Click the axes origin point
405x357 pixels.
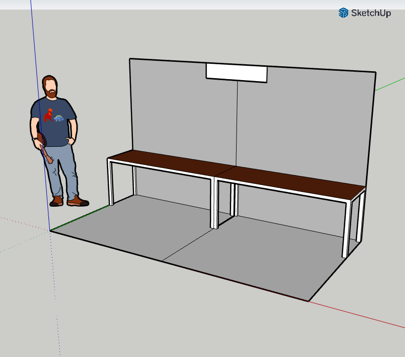click(x=50, y=230)
